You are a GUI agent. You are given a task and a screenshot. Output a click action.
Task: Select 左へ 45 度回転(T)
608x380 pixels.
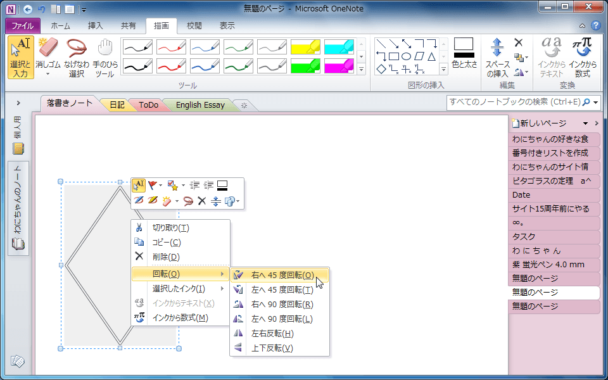[x=279, y=289]
